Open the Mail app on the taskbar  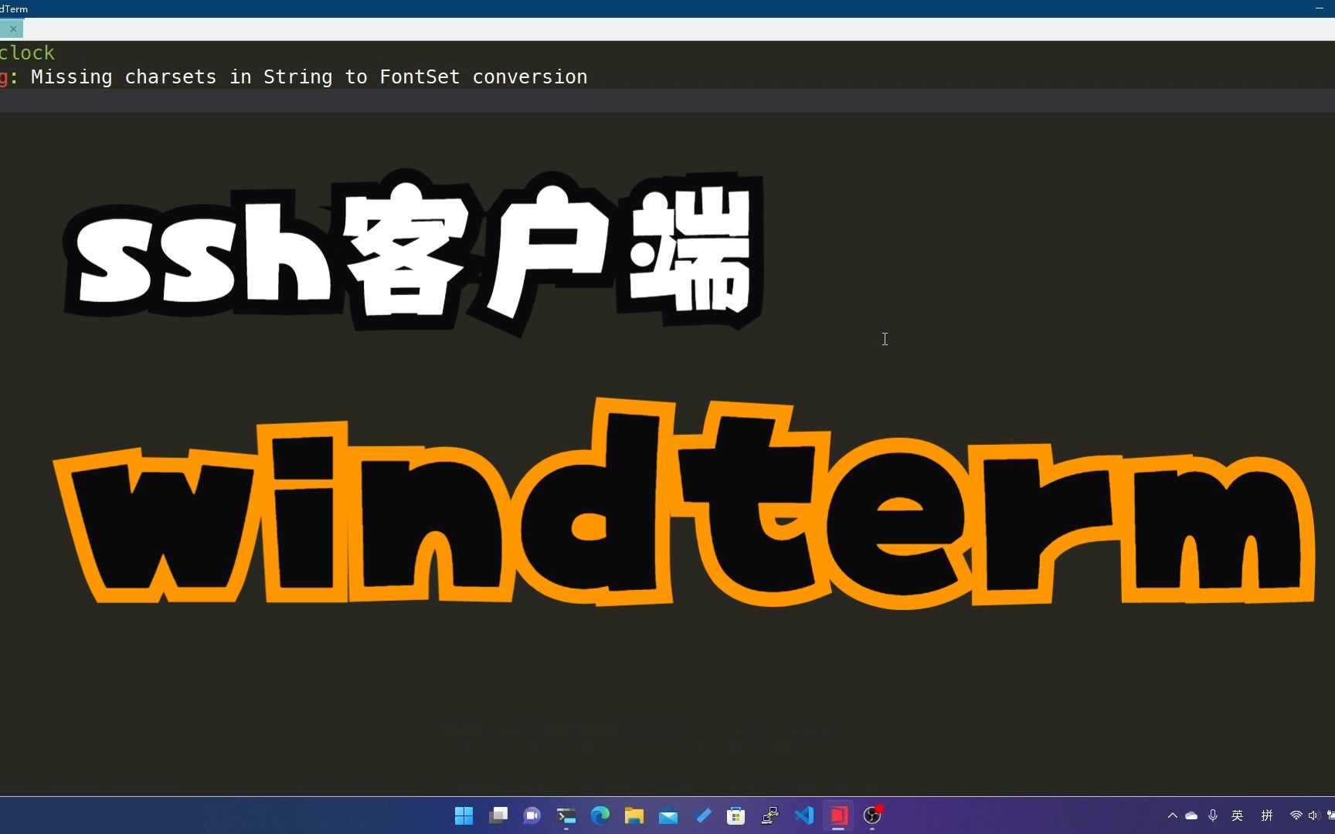click(x=668, y=815)
